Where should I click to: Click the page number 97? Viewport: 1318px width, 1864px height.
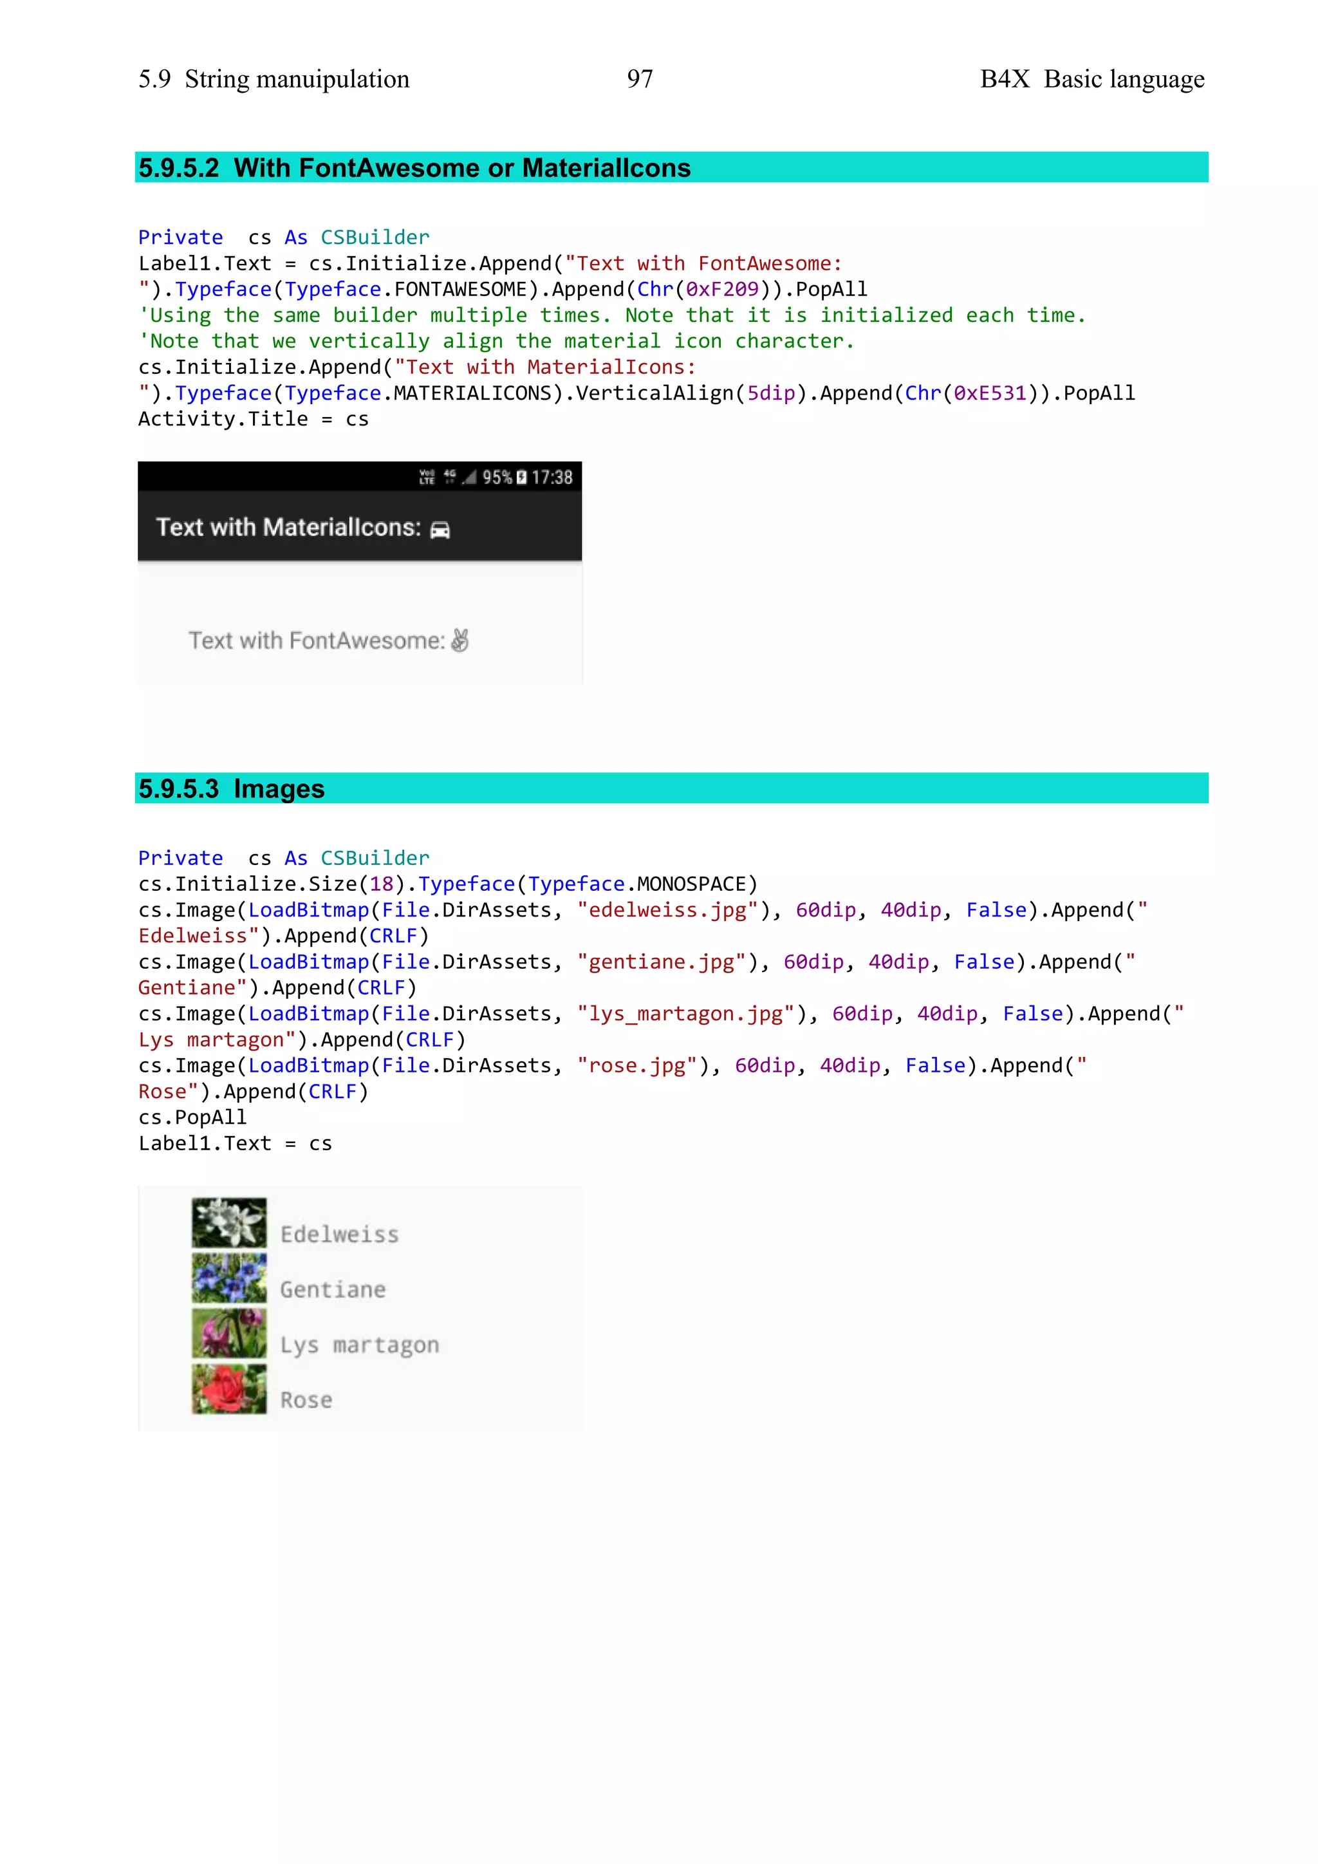pos(640,79)
